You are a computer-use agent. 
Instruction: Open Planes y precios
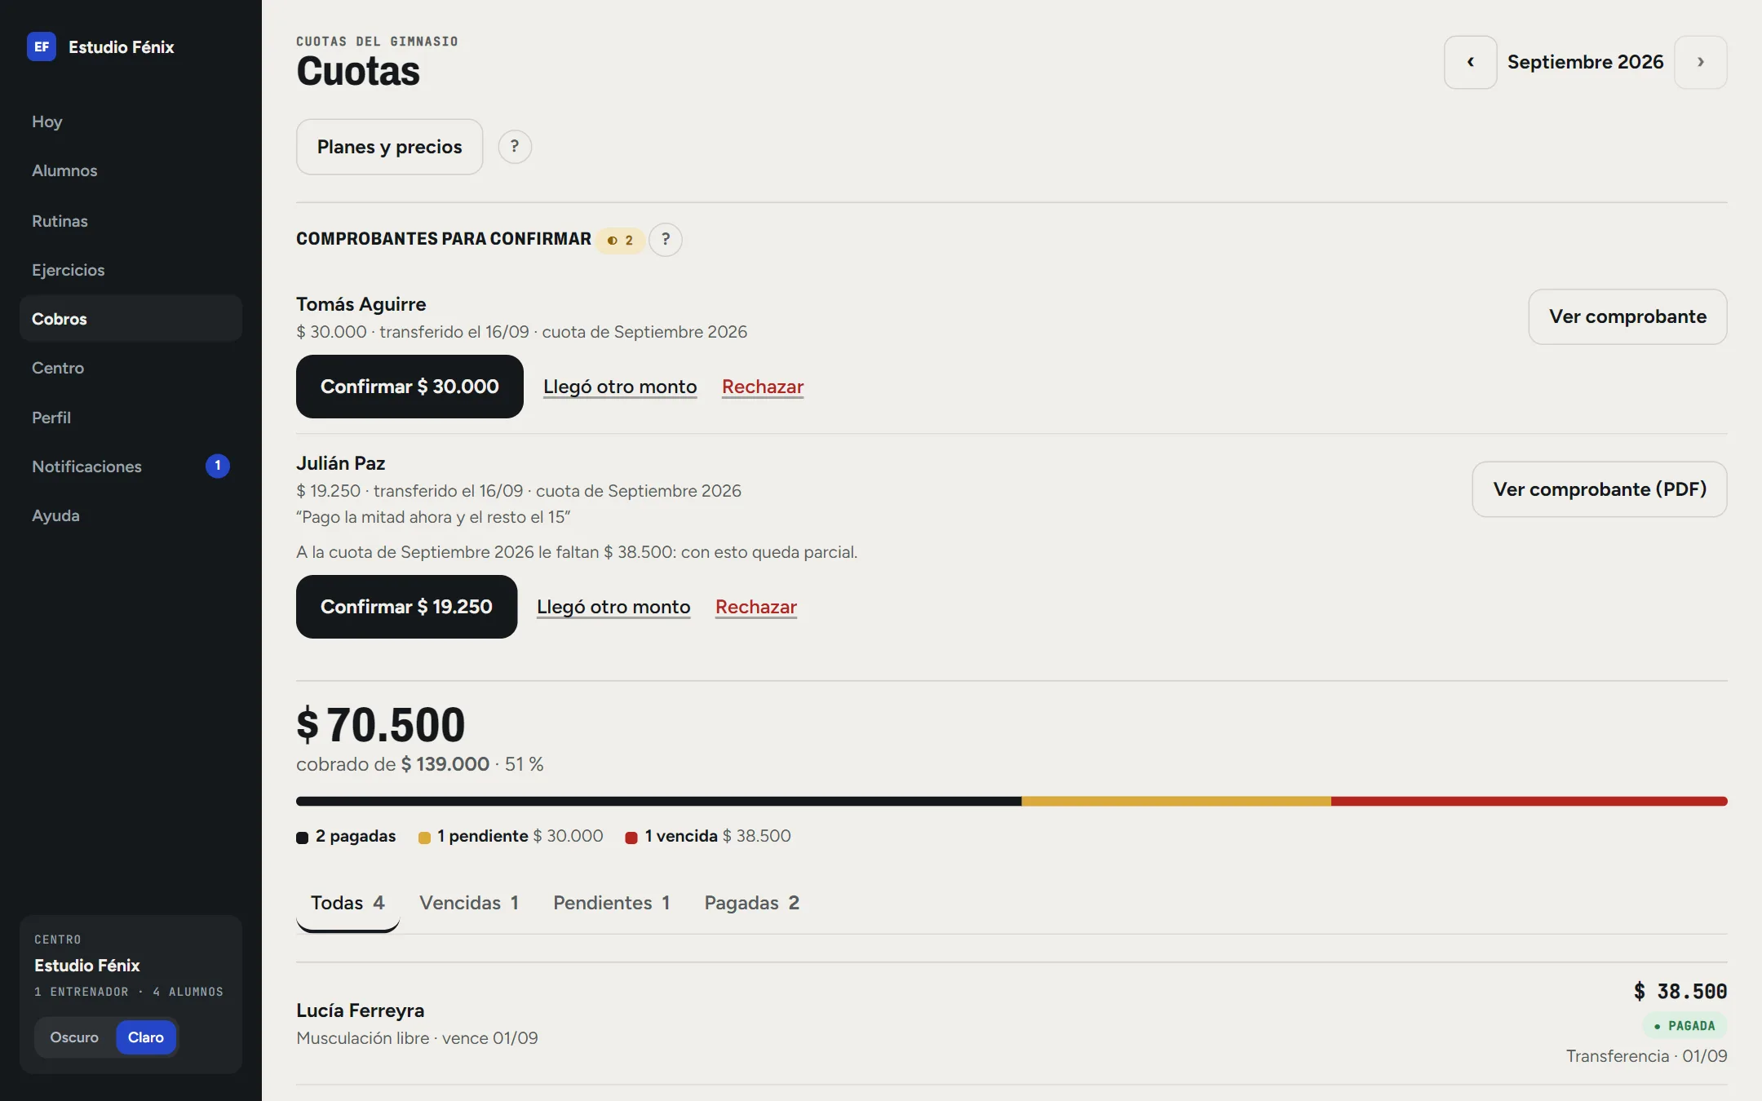pos(389,147)
